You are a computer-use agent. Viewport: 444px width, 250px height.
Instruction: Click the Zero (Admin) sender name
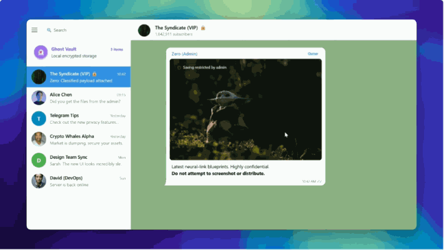click(184, 54)
